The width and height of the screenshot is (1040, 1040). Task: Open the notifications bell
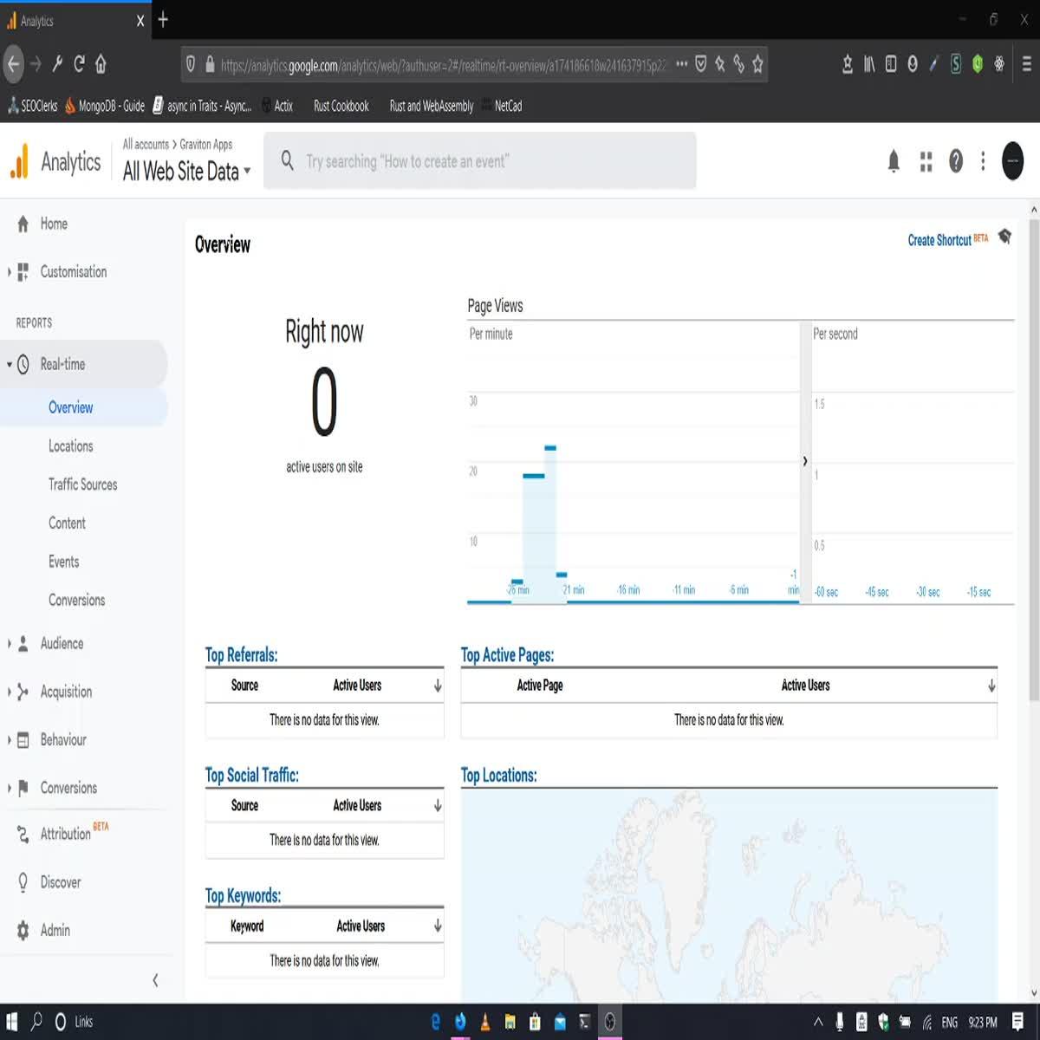pos(892,161)
